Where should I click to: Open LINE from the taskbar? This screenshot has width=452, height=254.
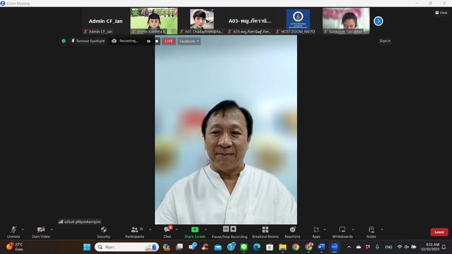coord(244,247)
